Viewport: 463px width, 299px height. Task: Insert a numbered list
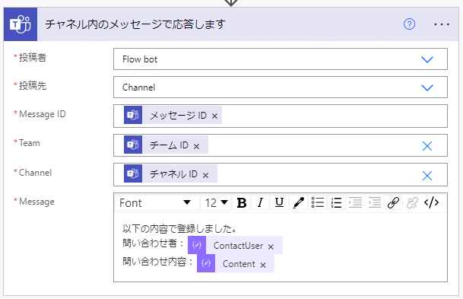coord(336,203)
